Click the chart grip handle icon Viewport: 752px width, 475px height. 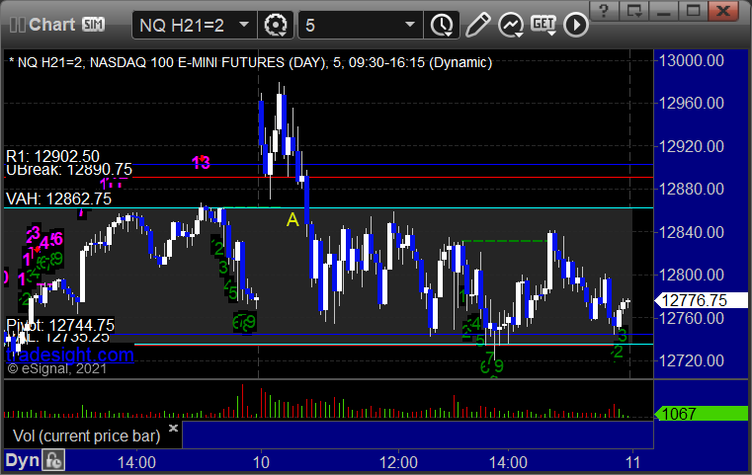(17, 25)
